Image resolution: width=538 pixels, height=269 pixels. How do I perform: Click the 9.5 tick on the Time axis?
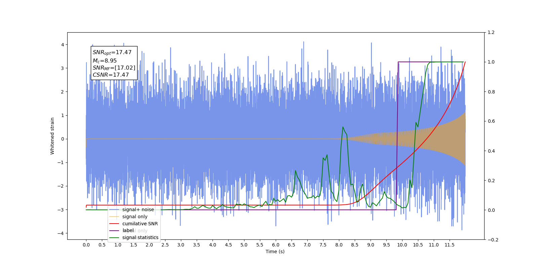pos(386,245)
